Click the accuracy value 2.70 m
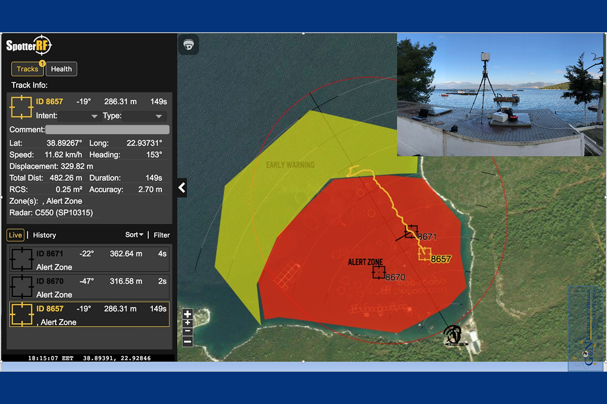The image size is (607, 404). point(150,189)
